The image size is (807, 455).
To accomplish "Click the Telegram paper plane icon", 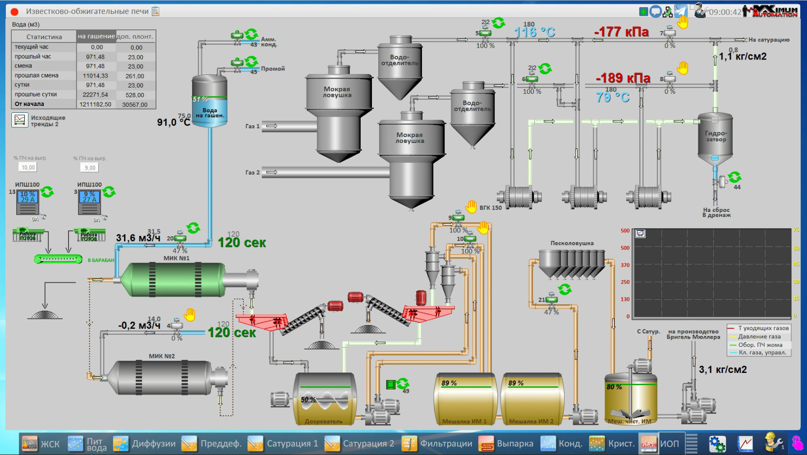I will 680,12.
